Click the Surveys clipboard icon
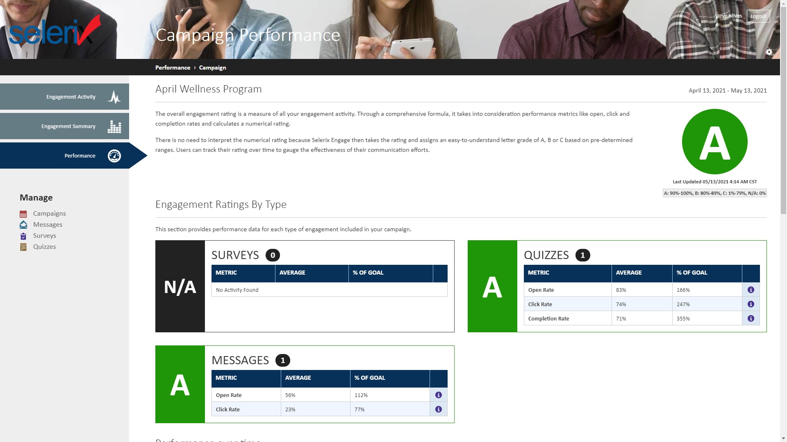This screenshot has width=787, height=442. click(23, 236)
